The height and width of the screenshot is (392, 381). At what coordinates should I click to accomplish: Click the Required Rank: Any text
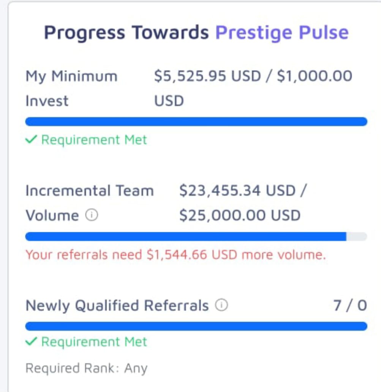coord(86,368)
